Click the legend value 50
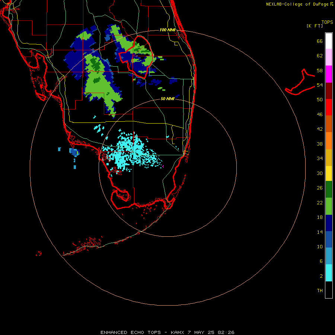Screen dimensions: 335x335 320,100
